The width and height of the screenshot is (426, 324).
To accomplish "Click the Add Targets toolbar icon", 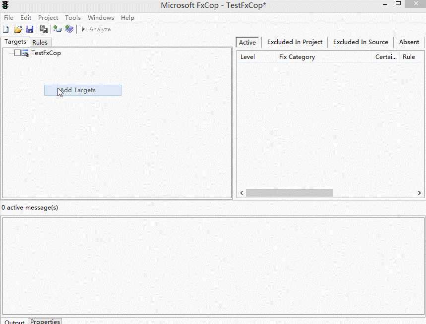I will pos(58,29).
